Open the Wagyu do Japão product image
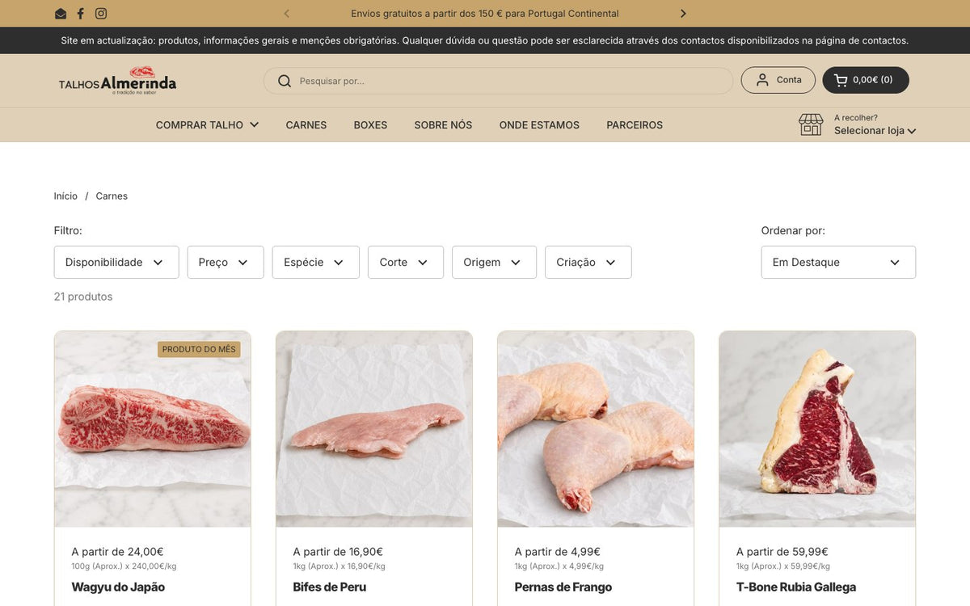The height and width of the screenshot is (606, 970). pos(153,429)
